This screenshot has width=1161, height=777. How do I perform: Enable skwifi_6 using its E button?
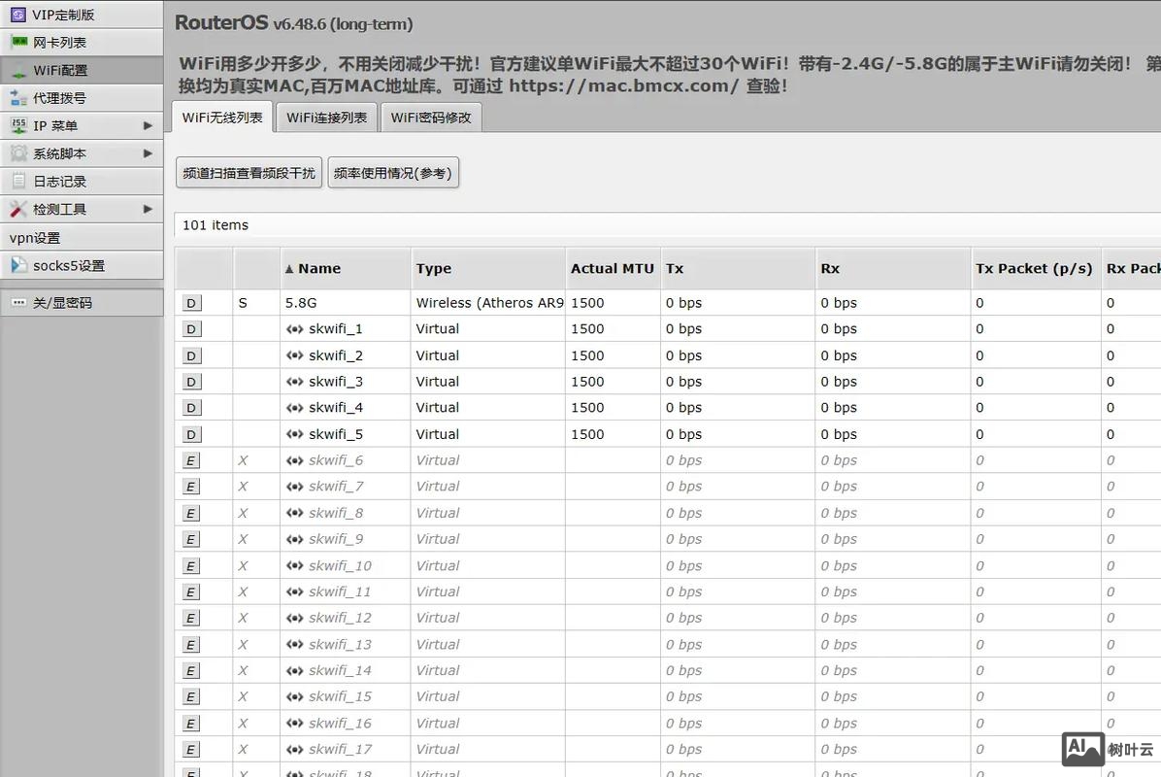click(190, 459)
